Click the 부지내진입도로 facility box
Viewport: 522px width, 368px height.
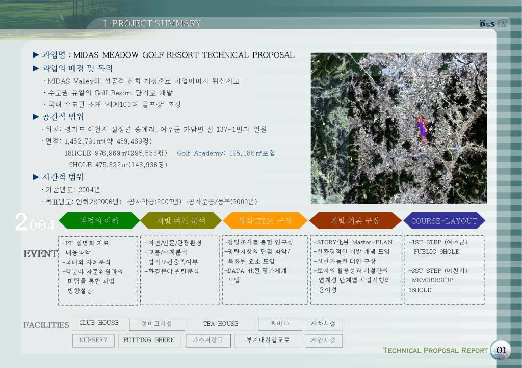point(268,340)
